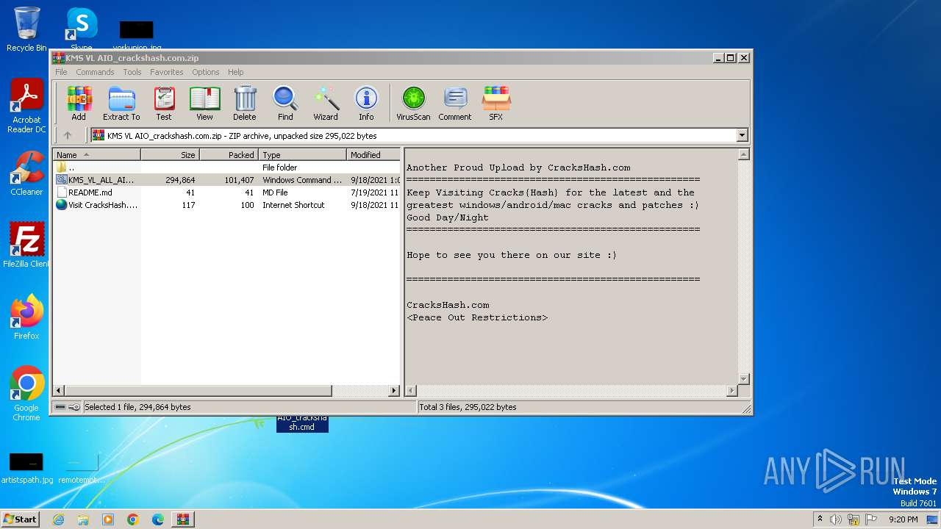
Task: Open the Tools menu
Action: coord(132,72)
